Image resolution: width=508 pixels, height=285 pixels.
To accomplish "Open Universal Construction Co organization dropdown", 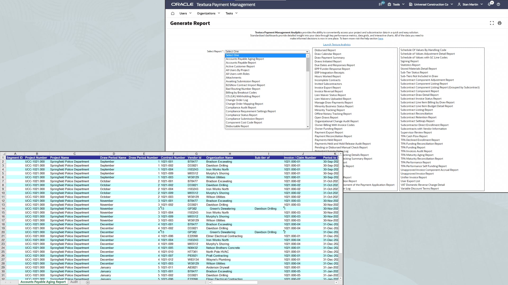I will click(431, 4).
